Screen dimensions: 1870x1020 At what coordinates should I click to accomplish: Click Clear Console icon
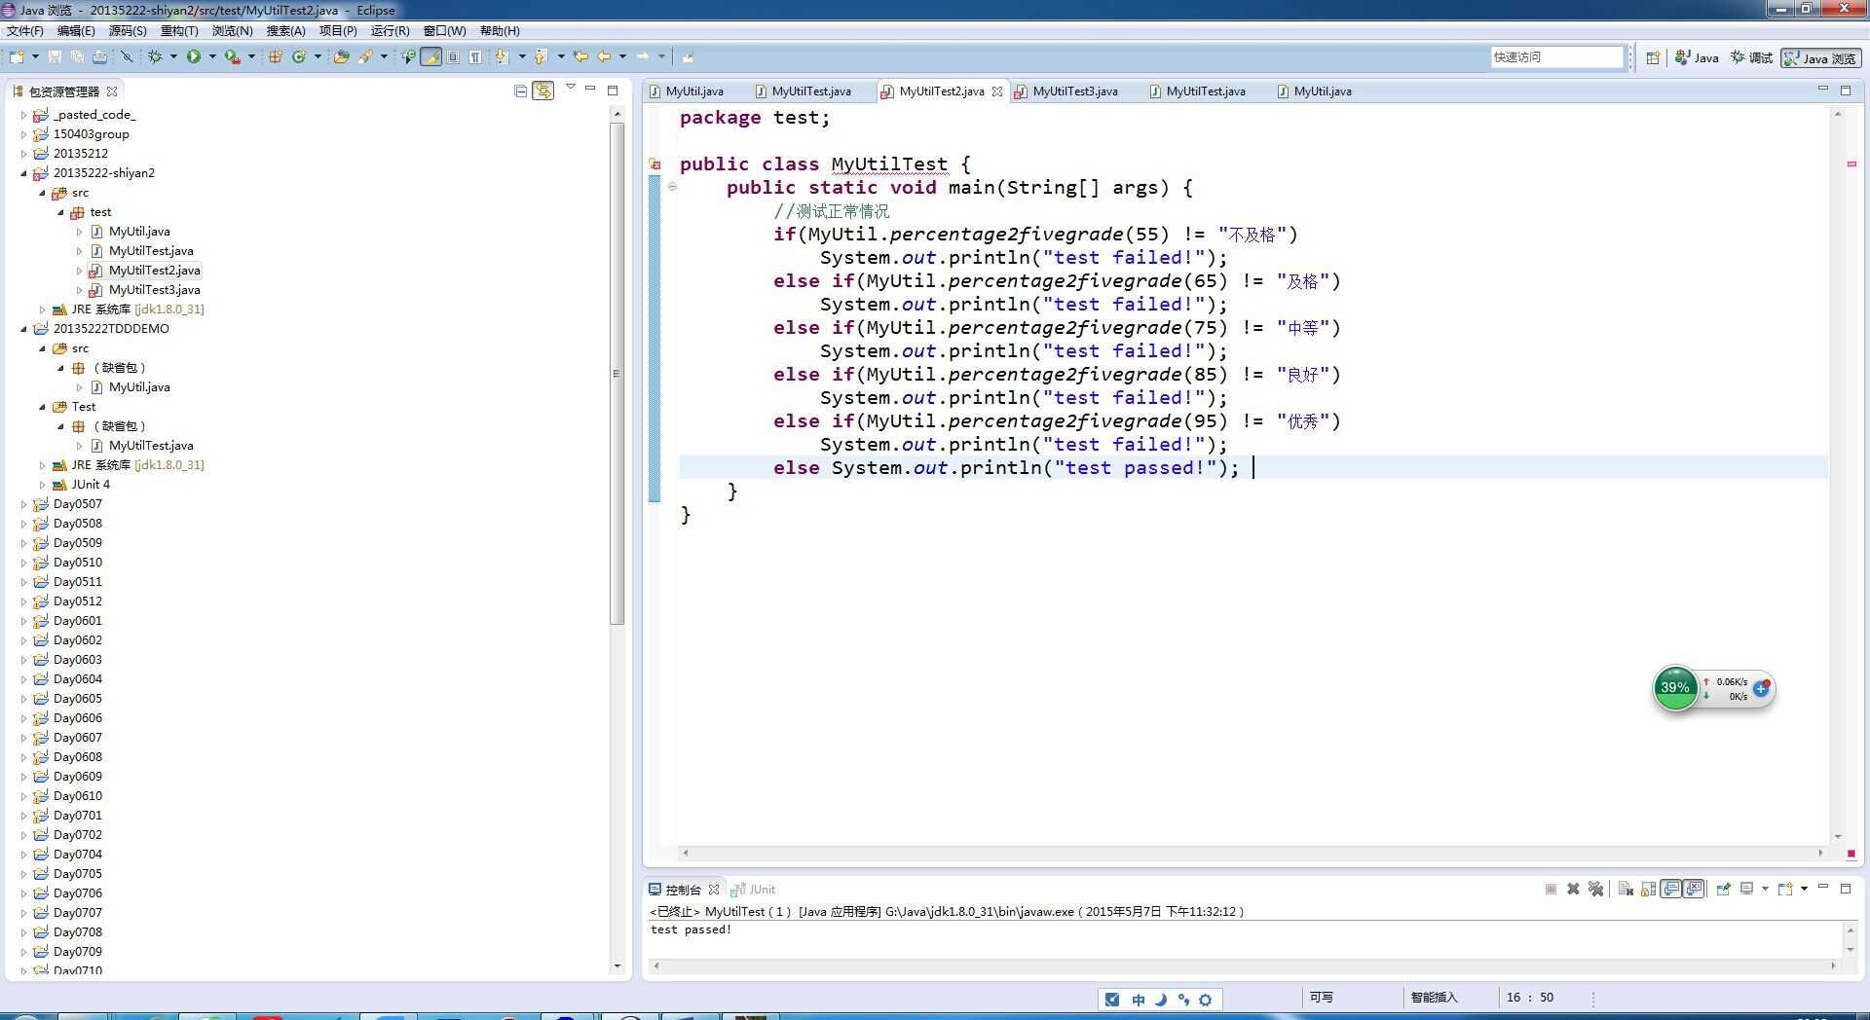point(1626,890)
